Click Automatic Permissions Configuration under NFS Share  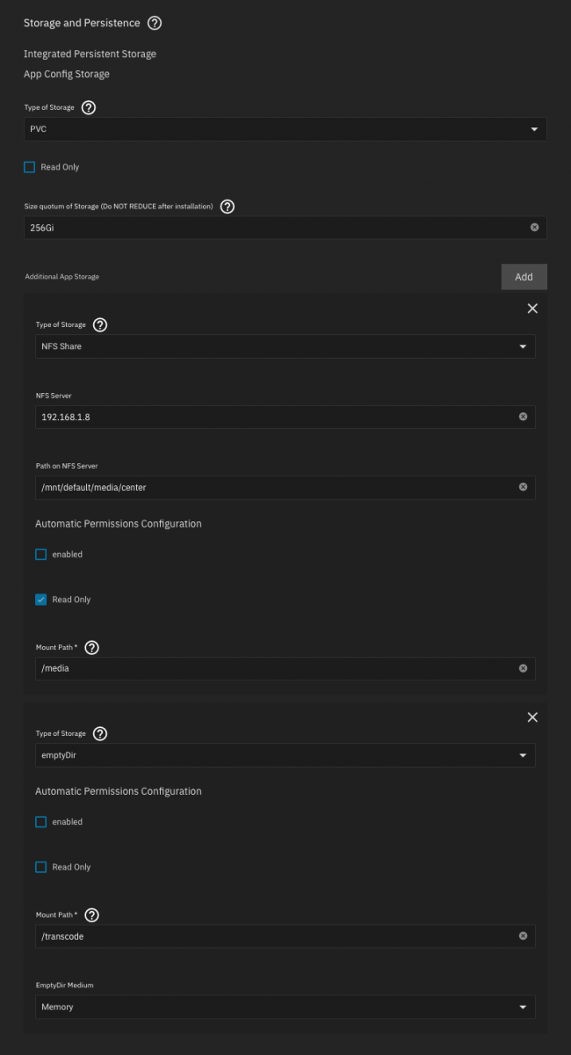tap(119, 523)
